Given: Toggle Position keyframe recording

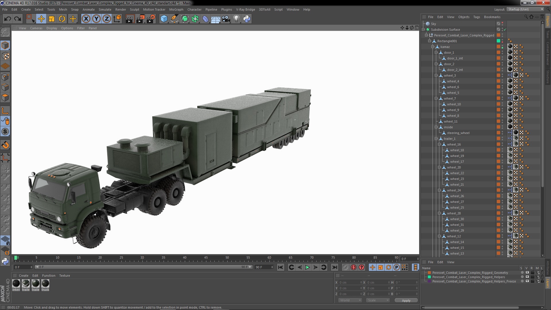Looking at the screenshot, I should tap(372, 267).
